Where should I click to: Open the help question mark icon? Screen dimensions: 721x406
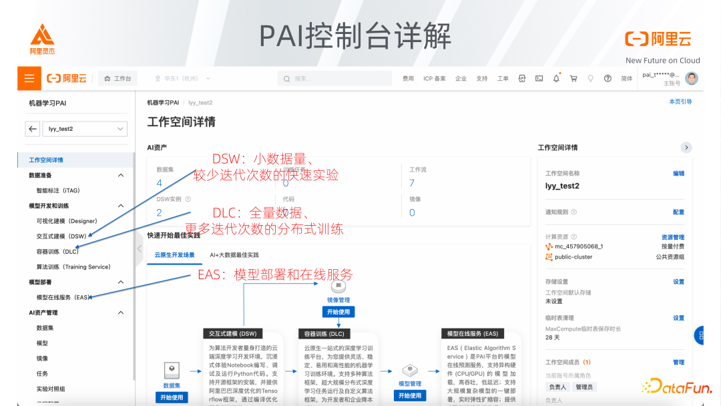(607, 78)
